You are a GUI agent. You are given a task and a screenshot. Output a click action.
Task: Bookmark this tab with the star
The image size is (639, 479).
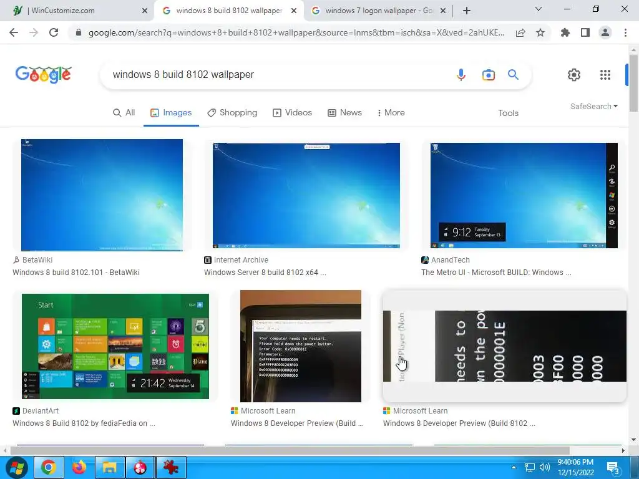tap(540, 32)
